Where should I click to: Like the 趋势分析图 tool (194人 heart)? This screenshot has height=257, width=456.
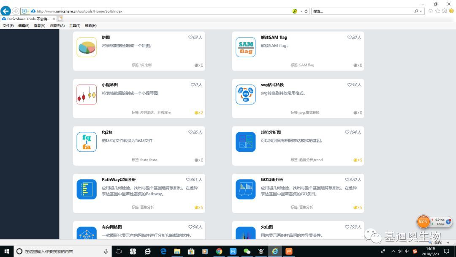tap(347, 132)
